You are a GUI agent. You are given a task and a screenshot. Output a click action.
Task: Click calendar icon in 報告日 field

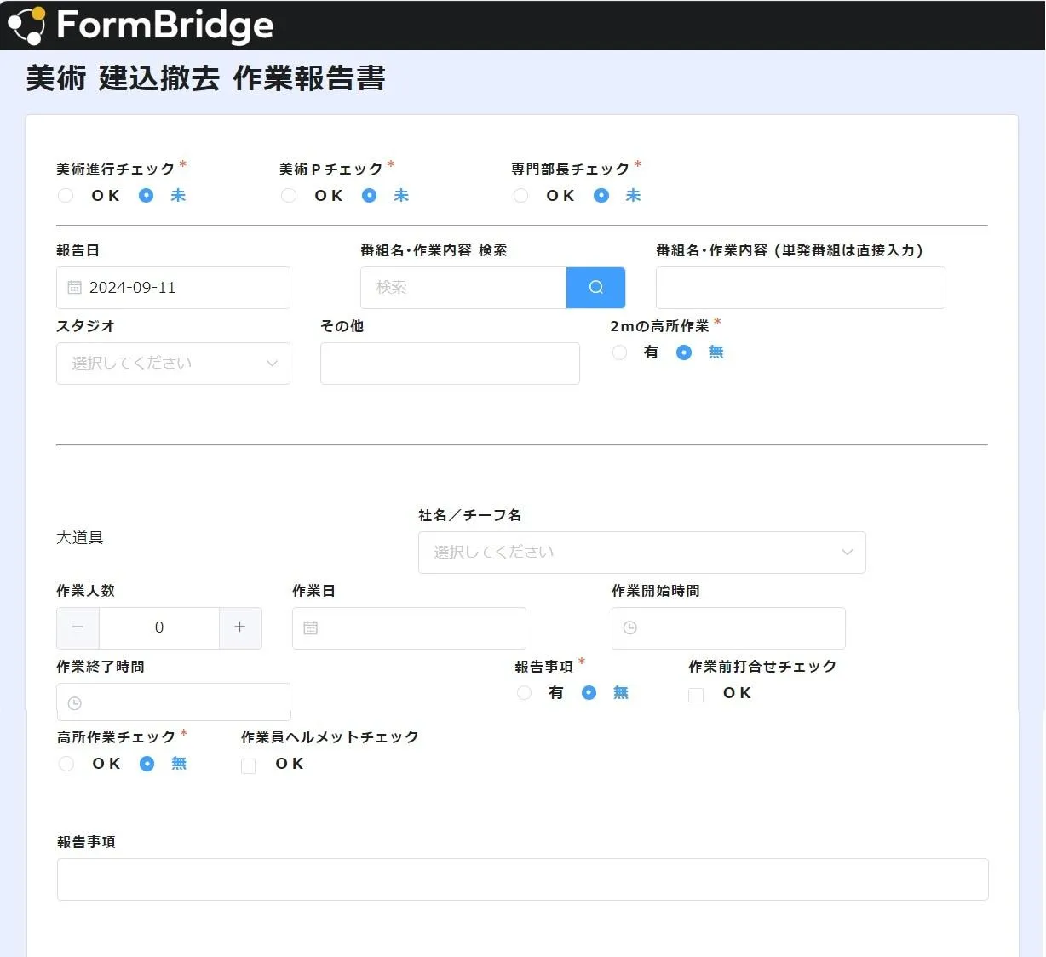[74, 288]
